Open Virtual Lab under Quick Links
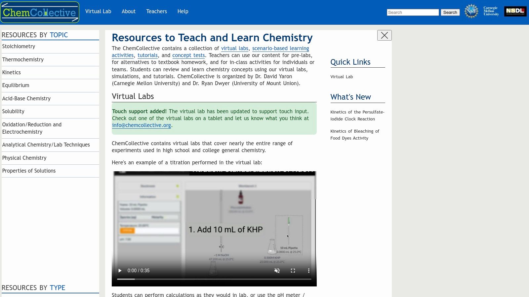 [x=342, y=77]
